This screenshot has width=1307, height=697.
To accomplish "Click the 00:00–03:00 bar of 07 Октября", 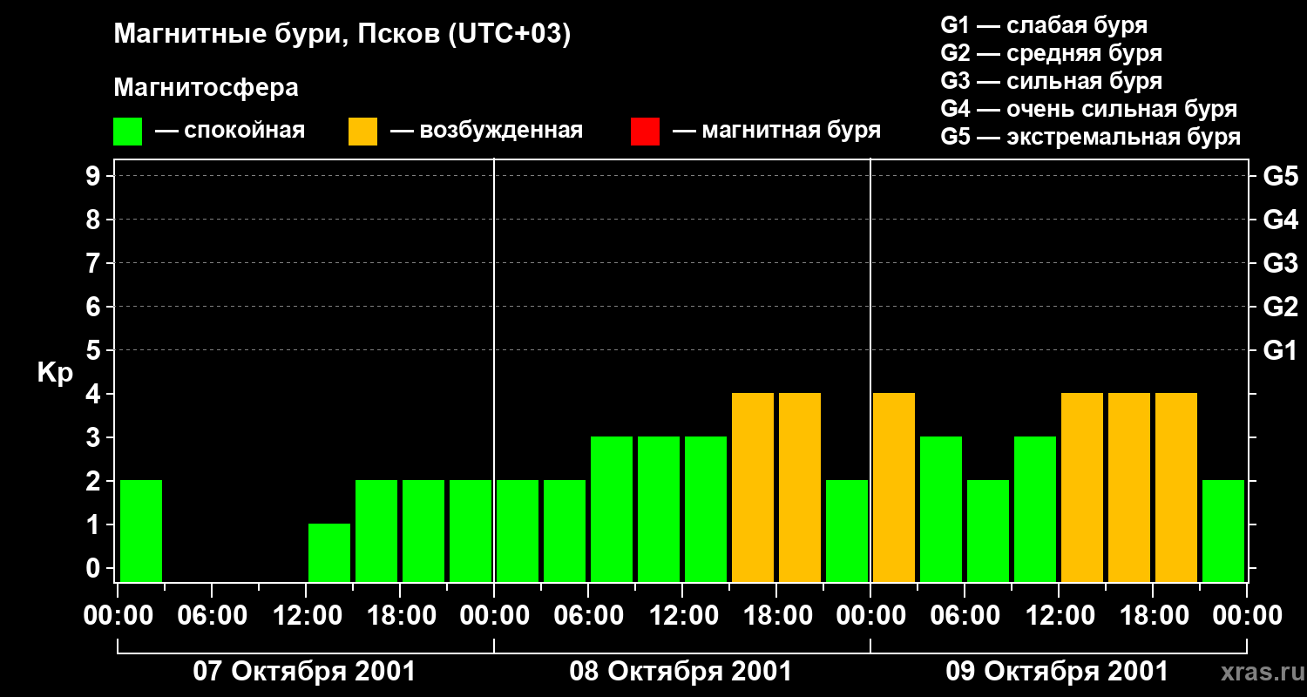I will (x=141, y=531).
